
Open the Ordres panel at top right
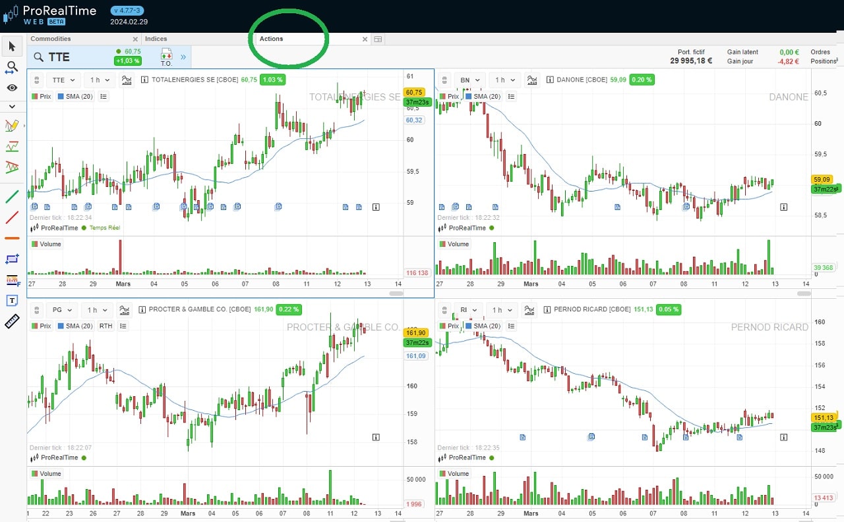[820, 52]
